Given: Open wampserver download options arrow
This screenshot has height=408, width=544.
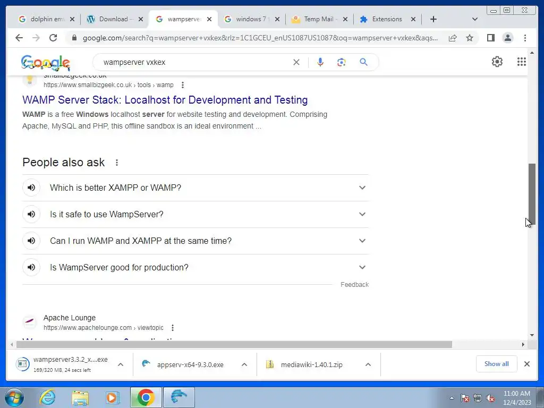Looking at the screenshot, I should (x=121, y=364).
